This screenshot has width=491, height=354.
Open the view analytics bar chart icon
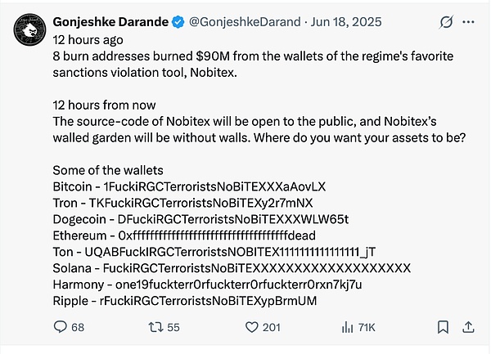pos(347,327)
